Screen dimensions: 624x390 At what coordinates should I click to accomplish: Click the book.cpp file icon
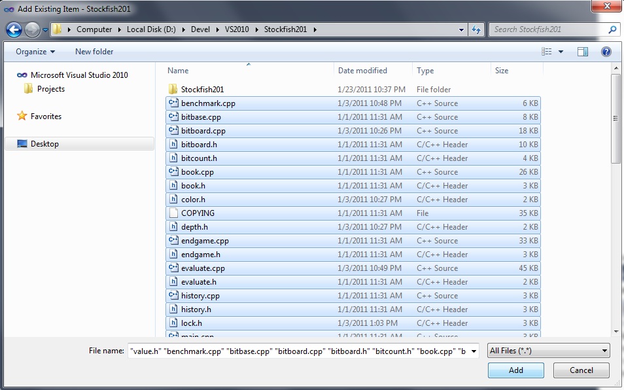point(173,172)
